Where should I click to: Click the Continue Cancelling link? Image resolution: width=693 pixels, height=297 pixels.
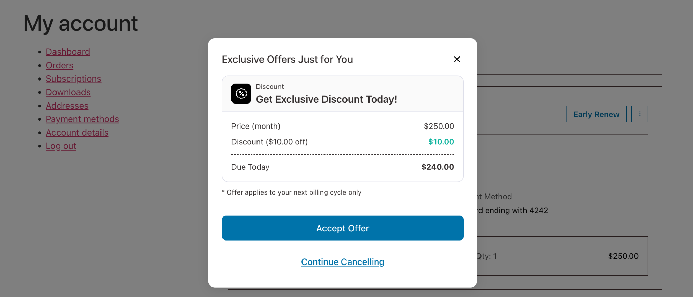pos(342,262)
